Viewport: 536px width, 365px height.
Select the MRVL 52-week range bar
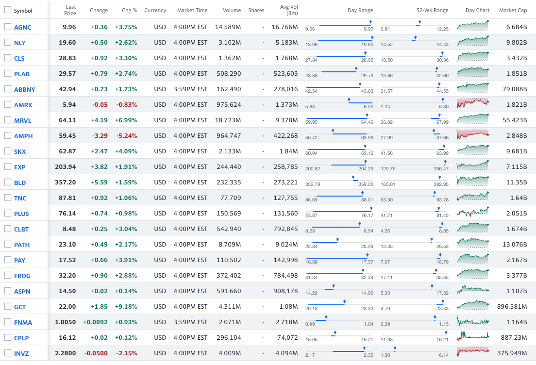point(414,118)
